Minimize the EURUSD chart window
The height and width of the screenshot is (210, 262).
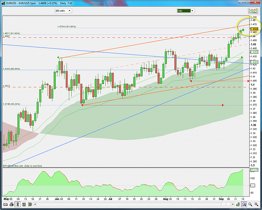(x=241, y=3)
